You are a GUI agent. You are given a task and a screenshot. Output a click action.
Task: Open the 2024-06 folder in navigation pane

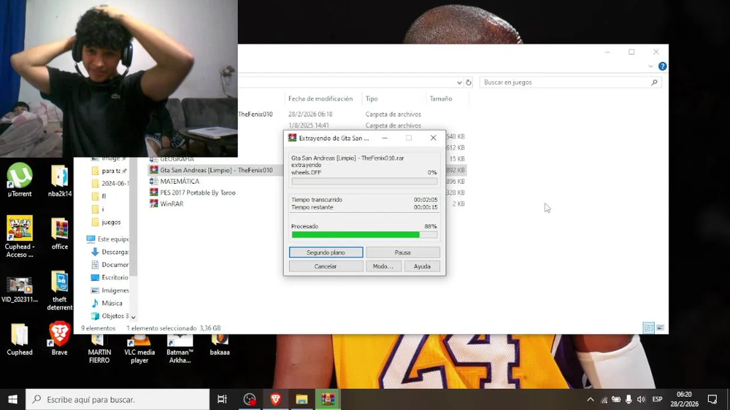tap(109, 183)
